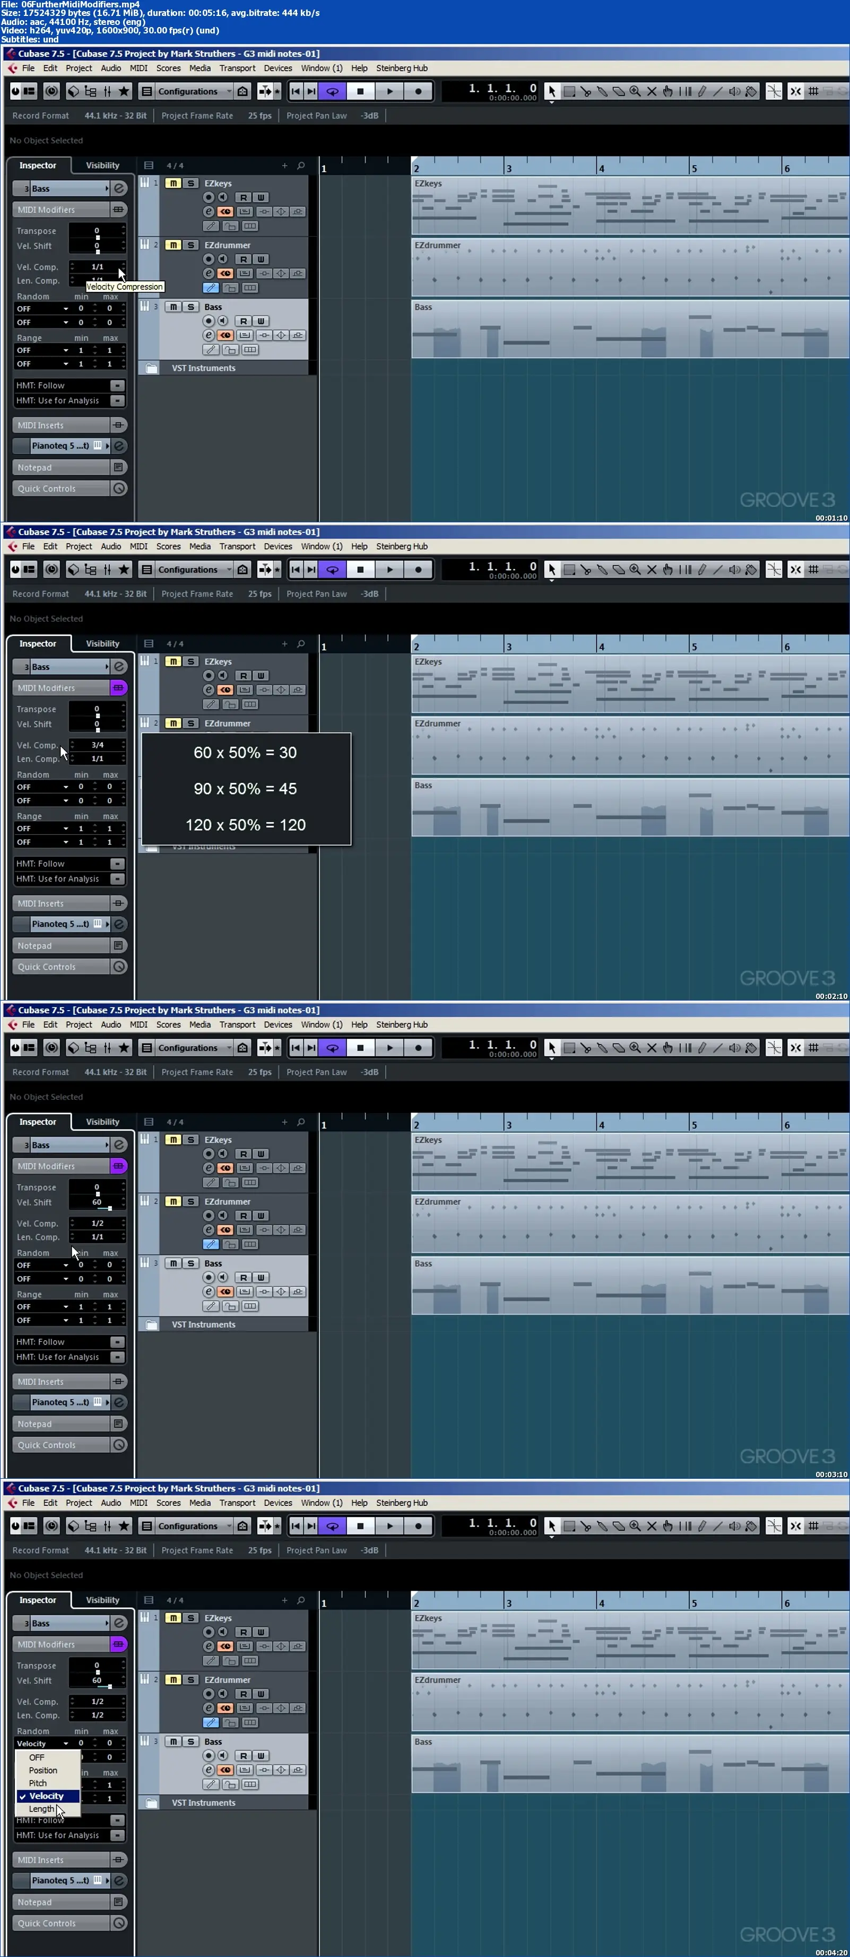Unmute EZkeys with M button in top frame
This screenshot has width=850, height=1957.
173,183
